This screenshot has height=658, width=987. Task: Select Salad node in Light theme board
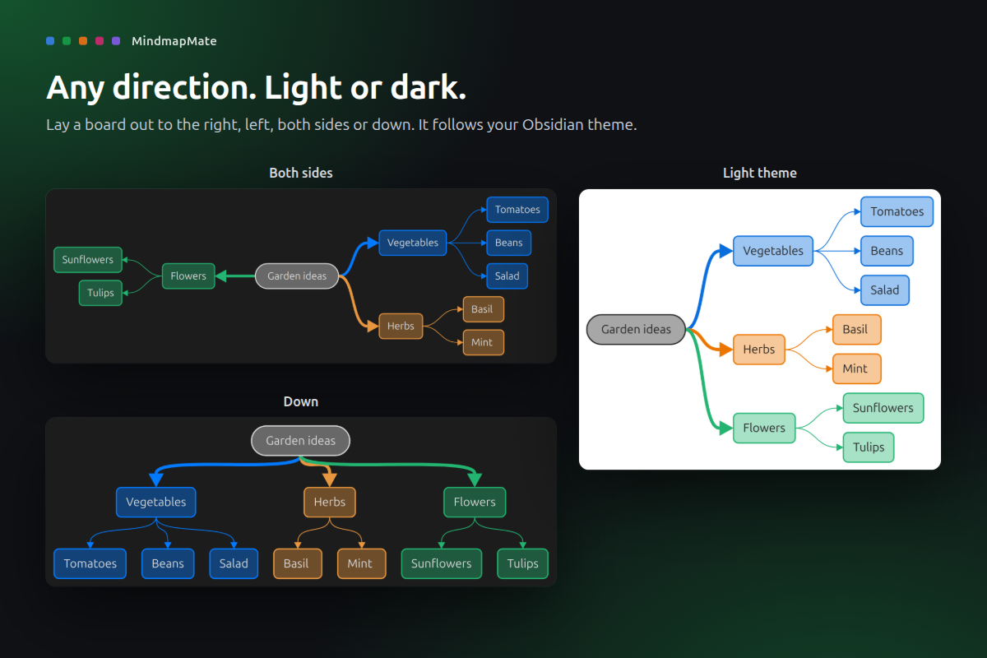(885, 290)
